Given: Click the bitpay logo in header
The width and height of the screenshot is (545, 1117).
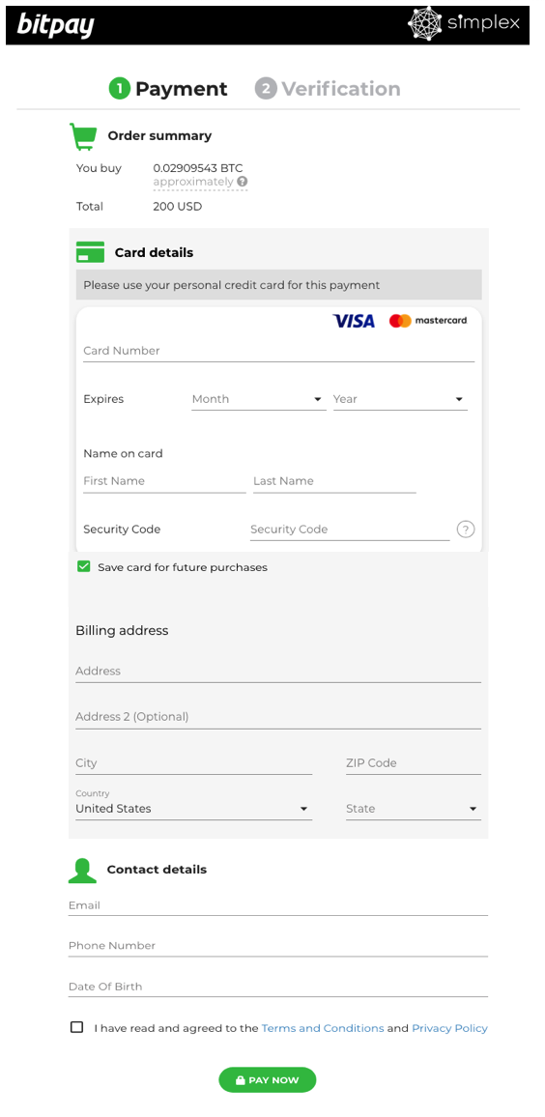Looking at the screenshot, I should point(56,25).
